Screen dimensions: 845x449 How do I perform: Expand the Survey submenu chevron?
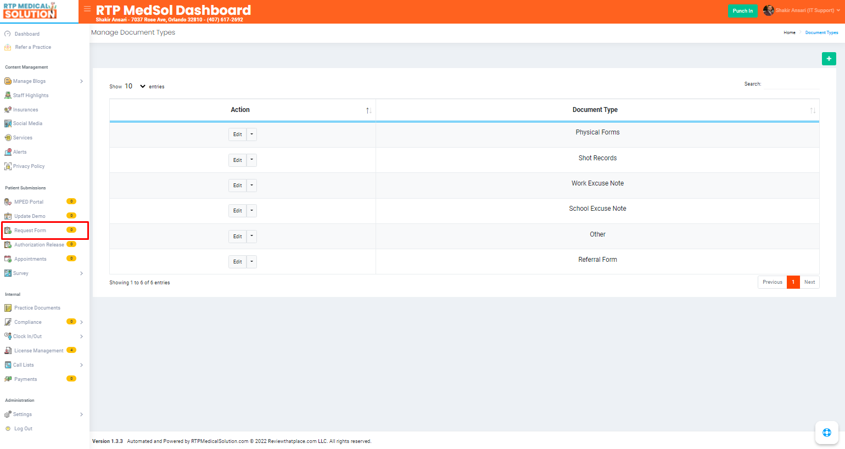tap(81, 273)
